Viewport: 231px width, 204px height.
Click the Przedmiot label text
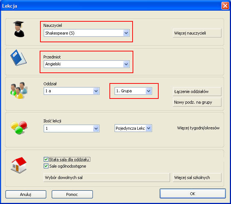pos(52,57)
